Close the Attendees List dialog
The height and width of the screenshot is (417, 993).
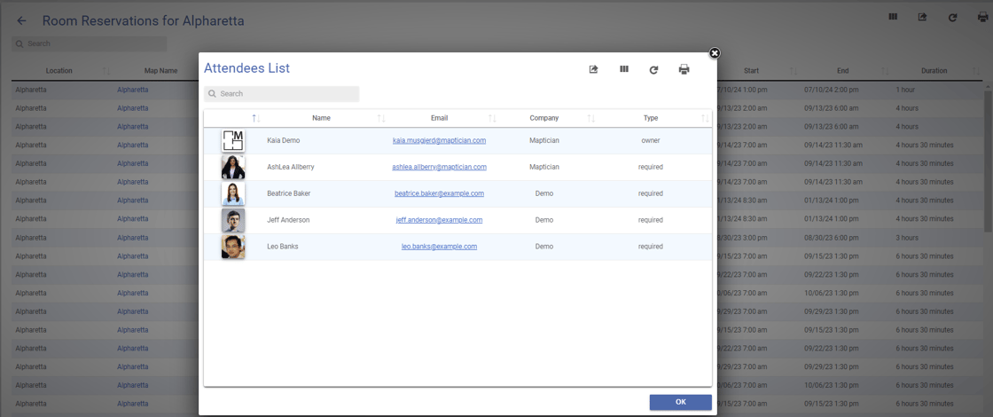click(715, 53)
